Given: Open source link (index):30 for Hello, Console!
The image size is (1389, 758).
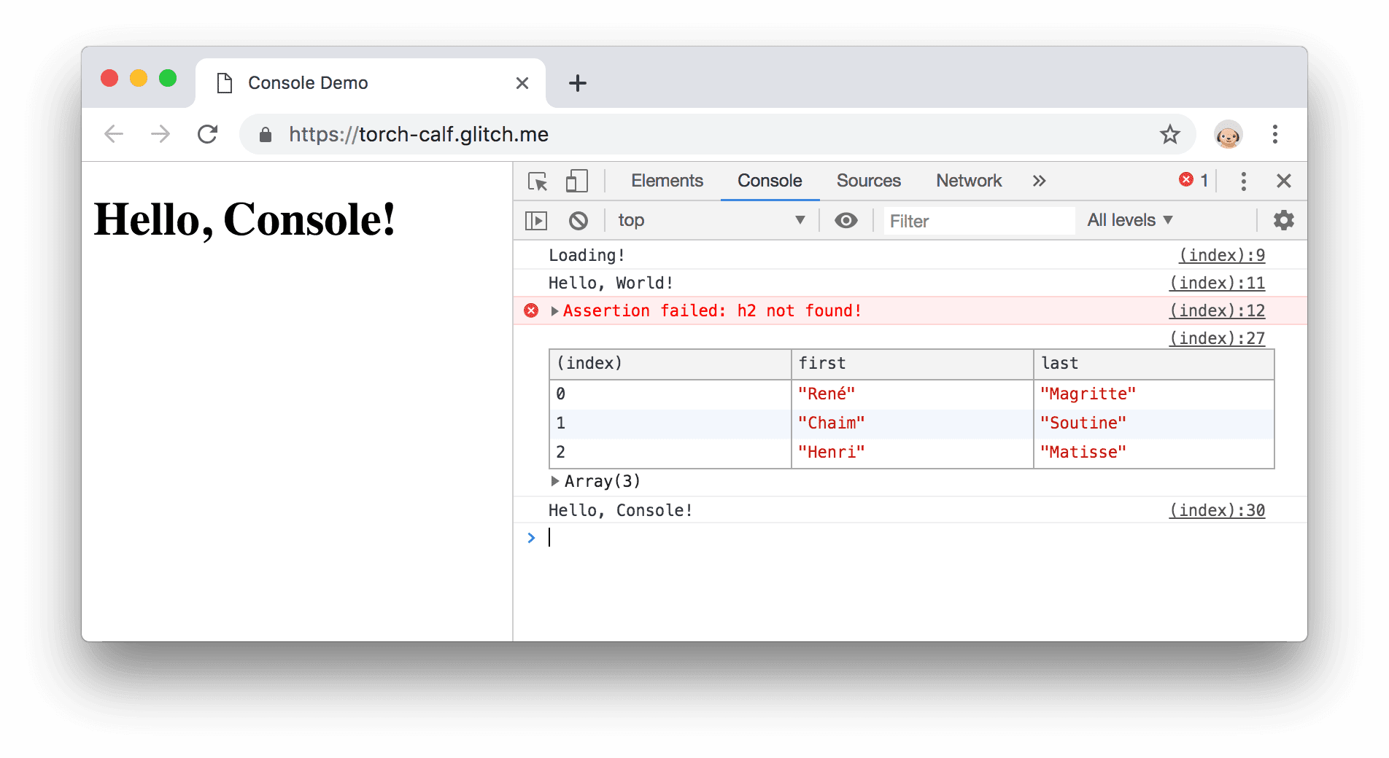Looking at the screenshot, I should pyautogui.click(x=1217, y=510).
